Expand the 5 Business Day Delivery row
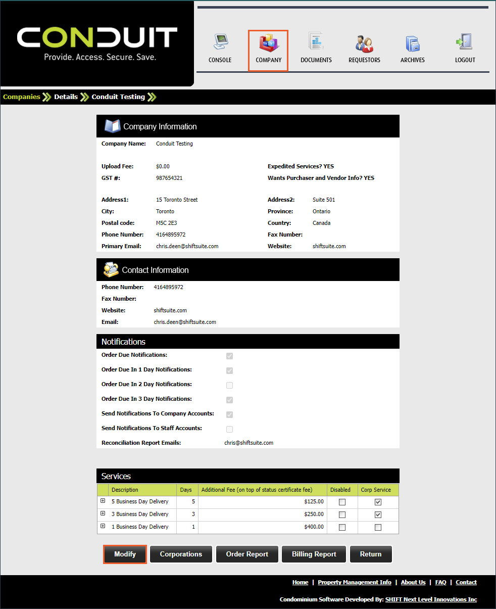496x609 pixels. [103, 501]
